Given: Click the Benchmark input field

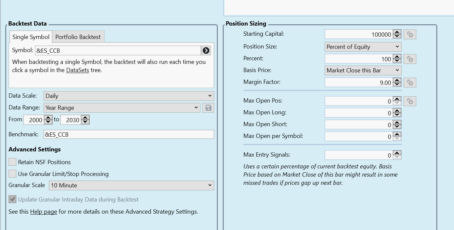Looking at the screenshot, I should (x=128, y=134).
